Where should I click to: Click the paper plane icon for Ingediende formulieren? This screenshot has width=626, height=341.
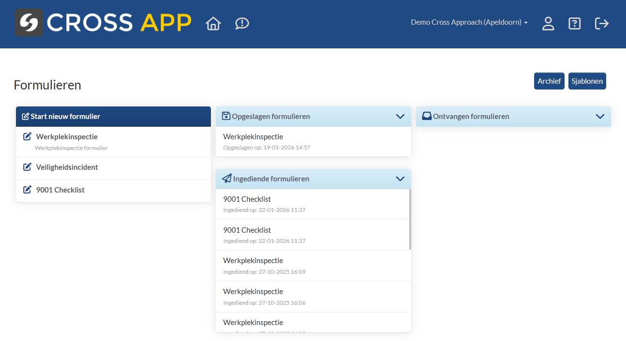226,178
